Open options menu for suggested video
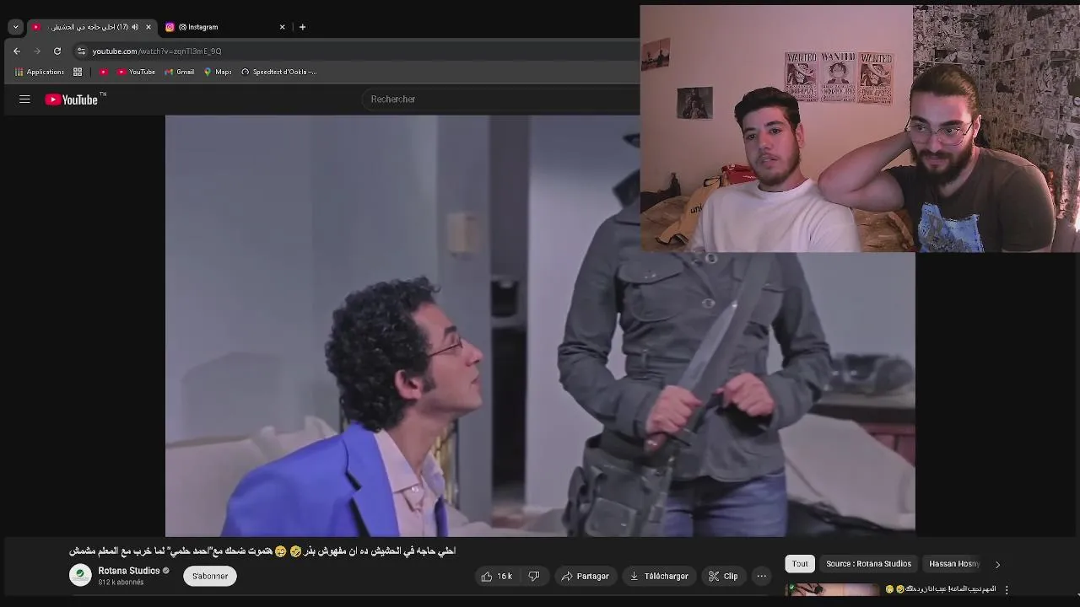The width and height of the screenshot is (1080, 607). [1007, 590]
